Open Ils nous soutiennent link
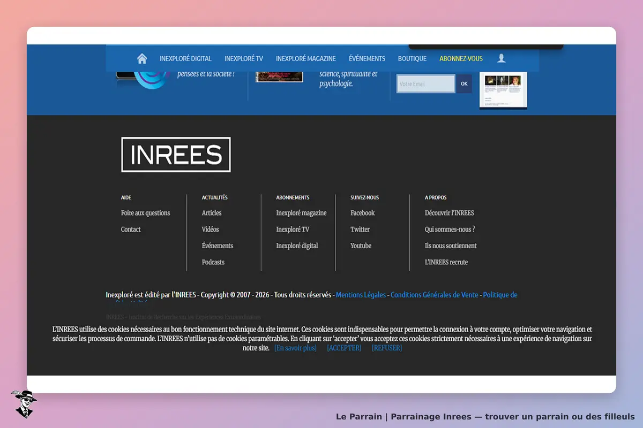Screen dimensions: 643x428 [x=451, y=246]
